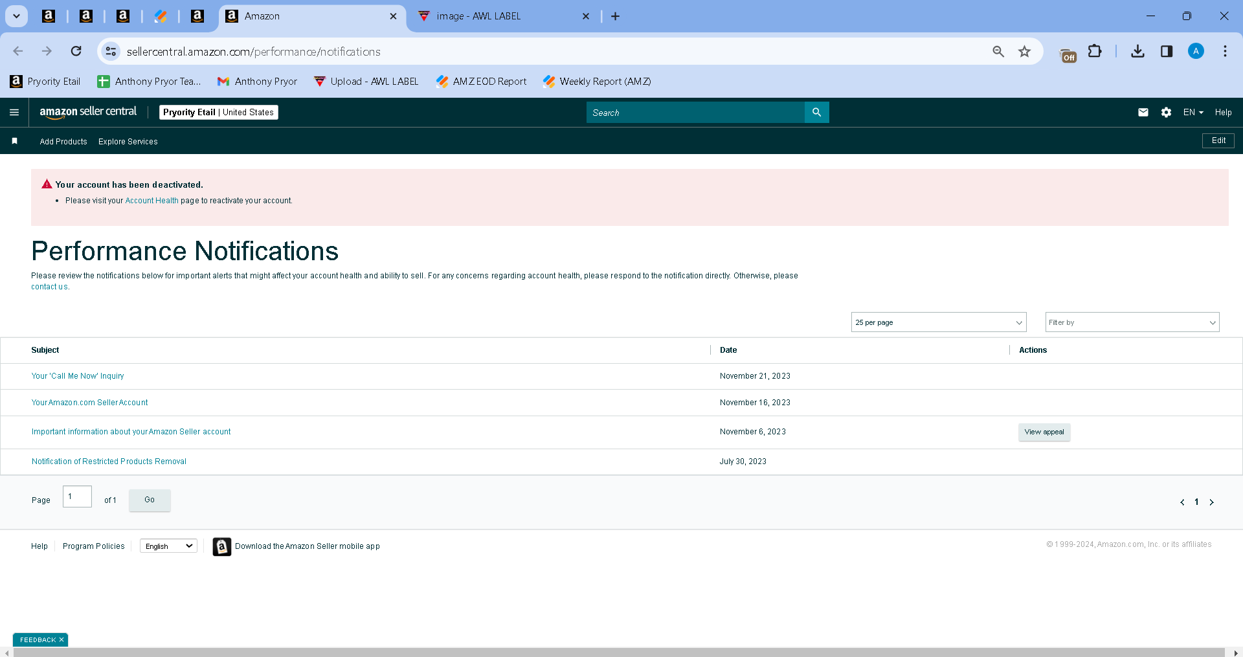Open a new browser tab
This screenshot has height=657, width=1243.
pos(616,16)
